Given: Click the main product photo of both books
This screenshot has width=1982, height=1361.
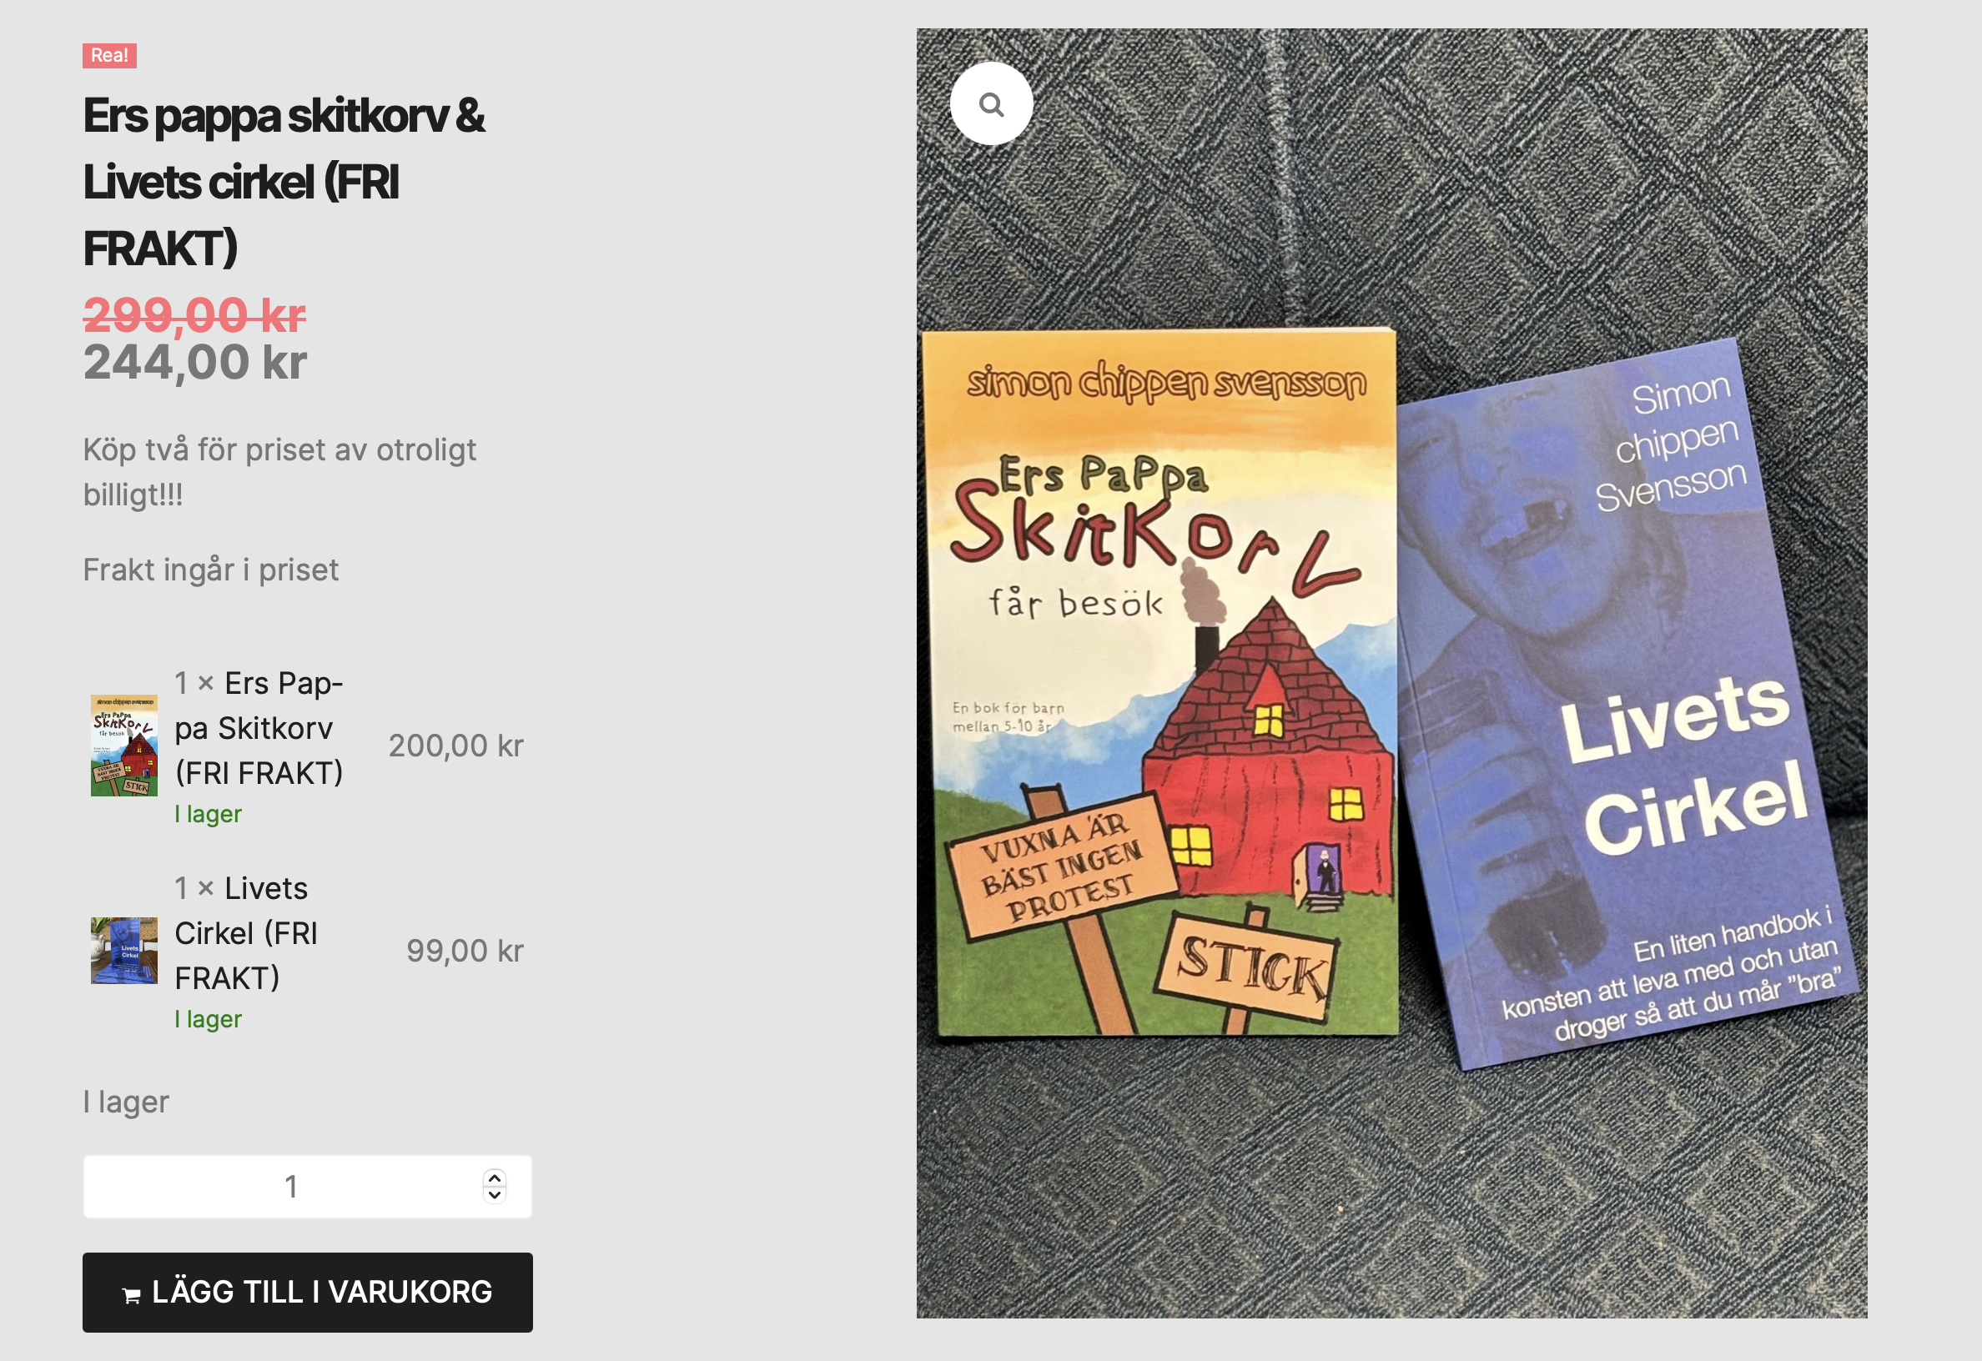Looking at the screenshot, I should (x=1392, y=673).
